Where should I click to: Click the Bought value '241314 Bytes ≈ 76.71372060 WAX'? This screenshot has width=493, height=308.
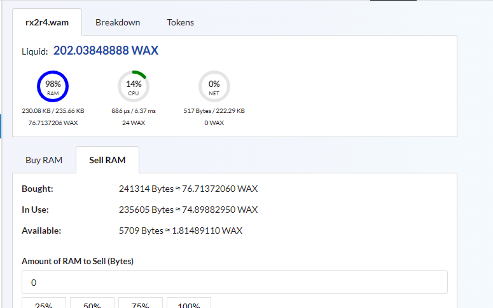pos(188,189)
